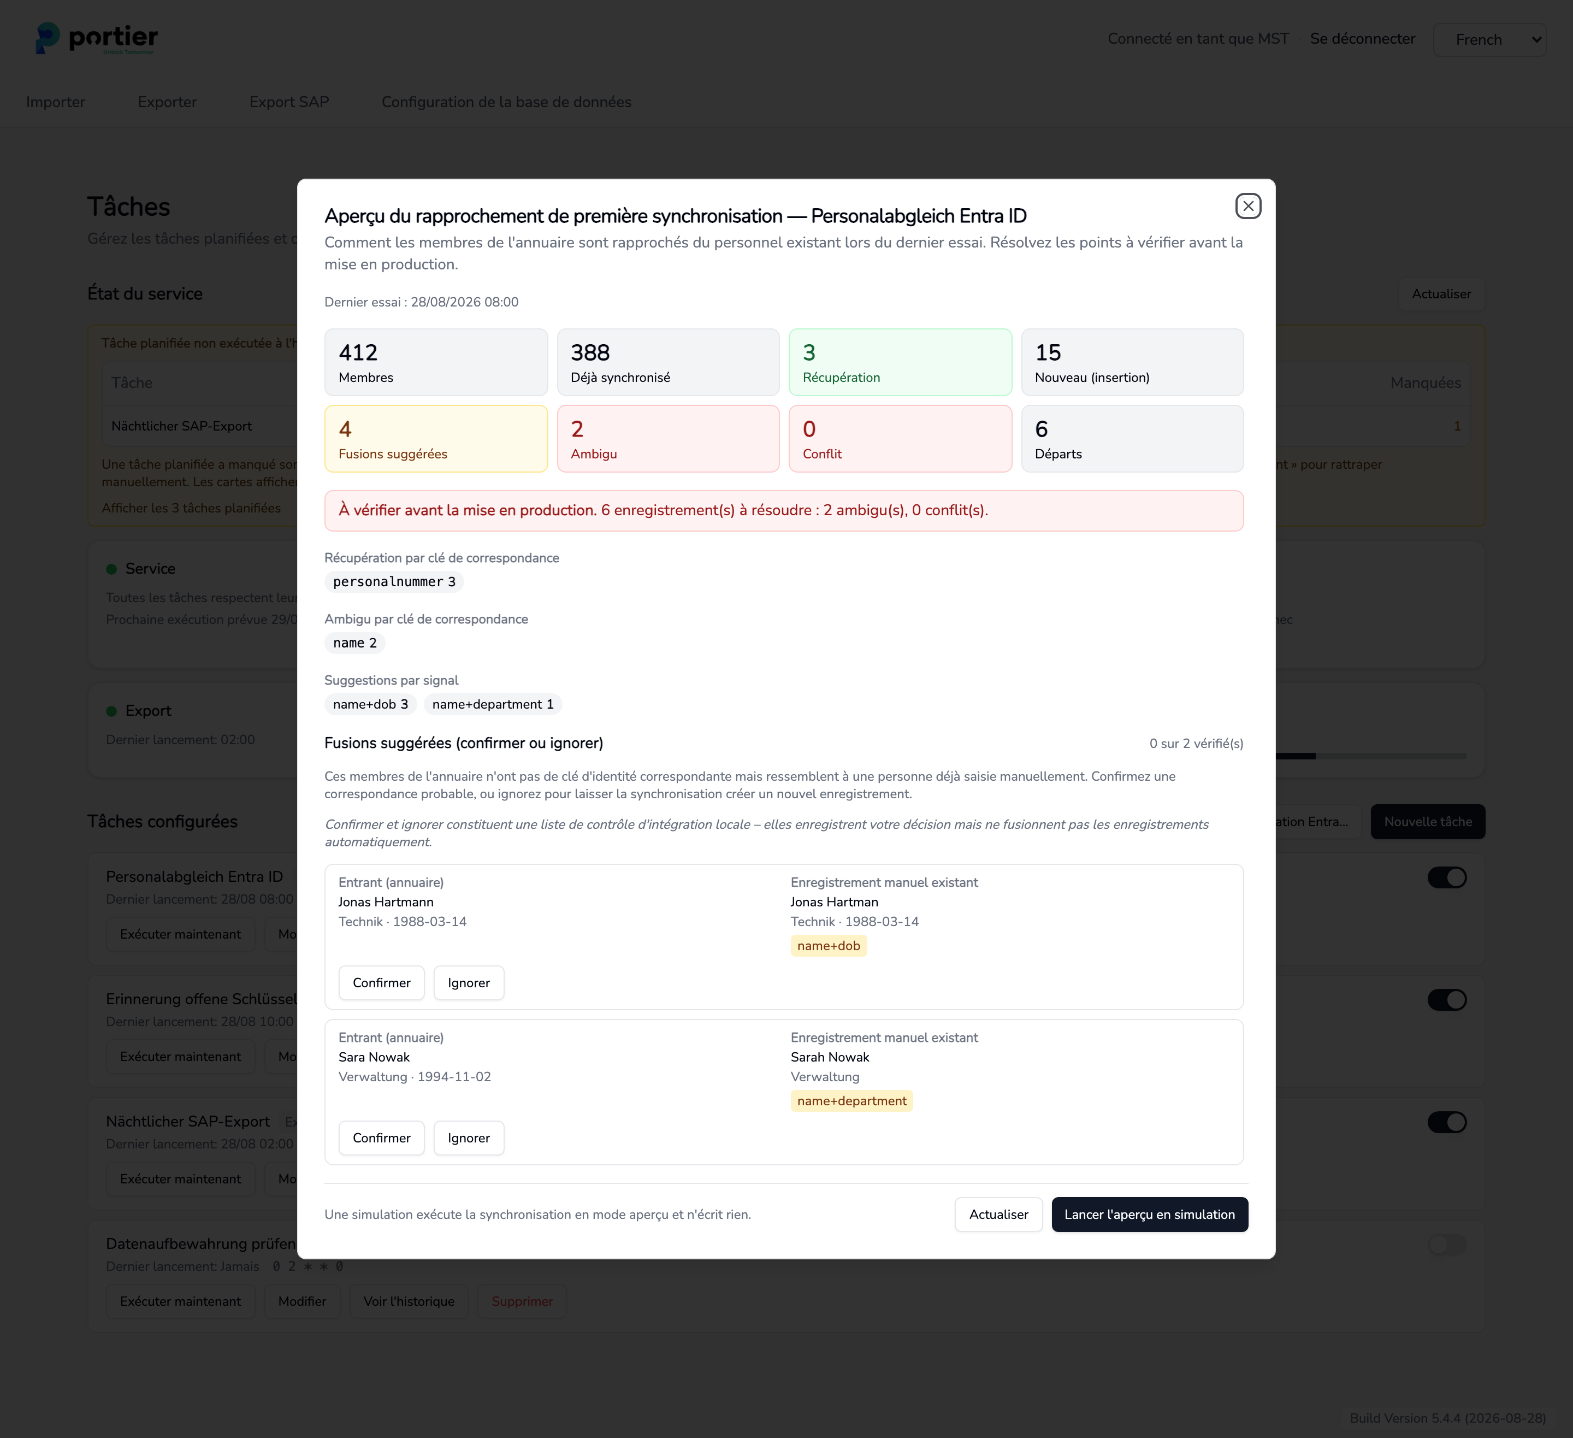Toggle the Nächtlicher SAP-Export task switch
1573x1438 pixels.
(x=1447, y=1123)
